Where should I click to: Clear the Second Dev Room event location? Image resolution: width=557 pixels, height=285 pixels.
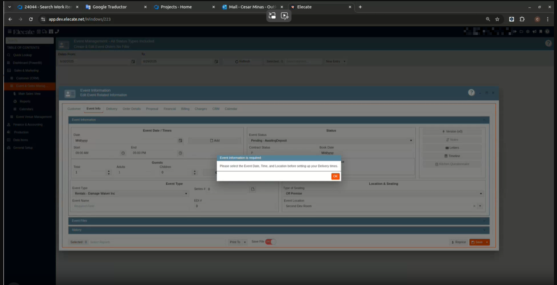(474, 206)
